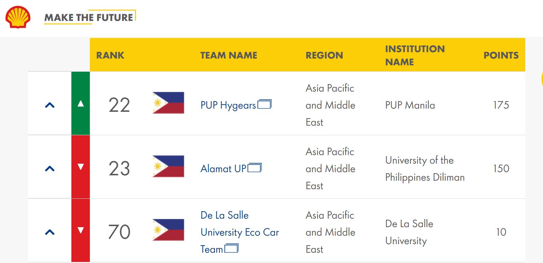Click the new-window icon beside Eco Car Team
The height and width of the screenshot is (263, 543).
232,248
